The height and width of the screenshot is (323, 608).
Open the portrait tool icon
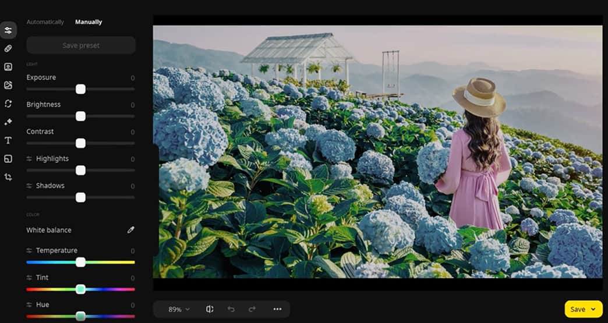point(8,67)
